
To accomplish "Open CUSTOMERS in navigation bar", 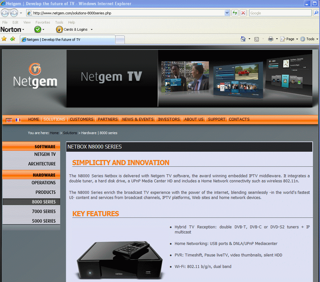I will click(x=81, y=119).
